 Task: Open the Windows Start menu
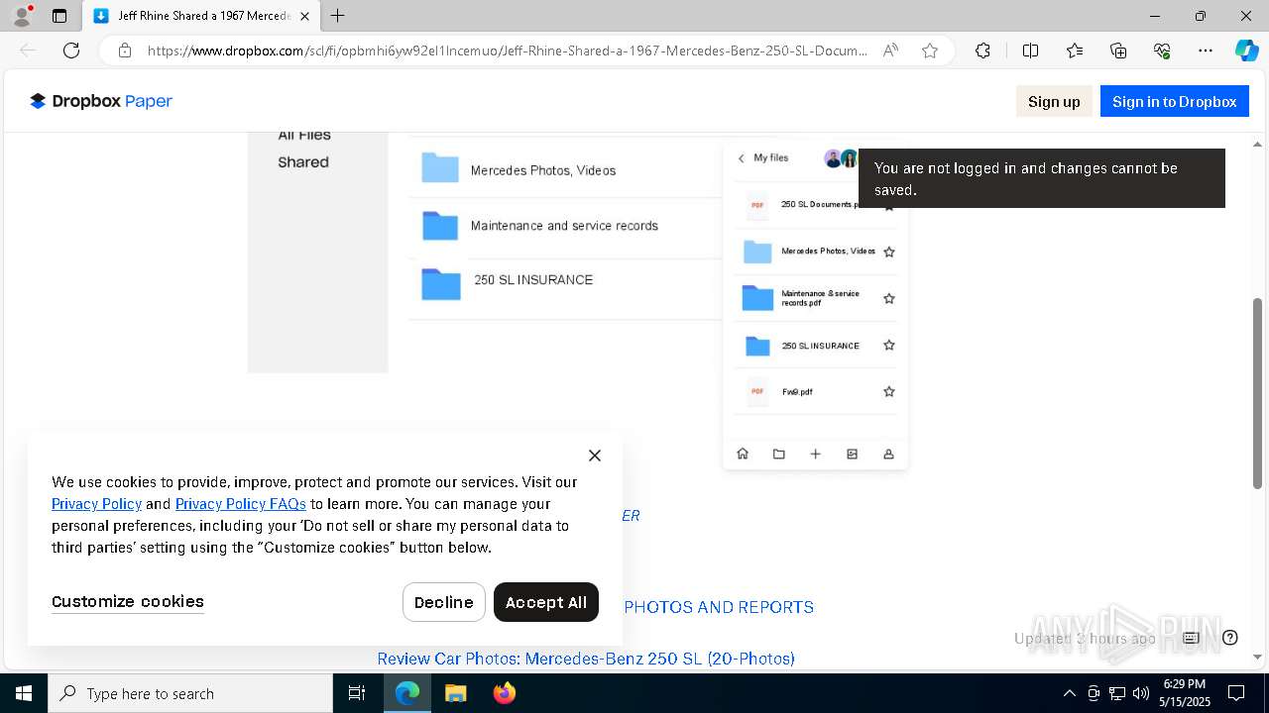[x=24, y=693]
